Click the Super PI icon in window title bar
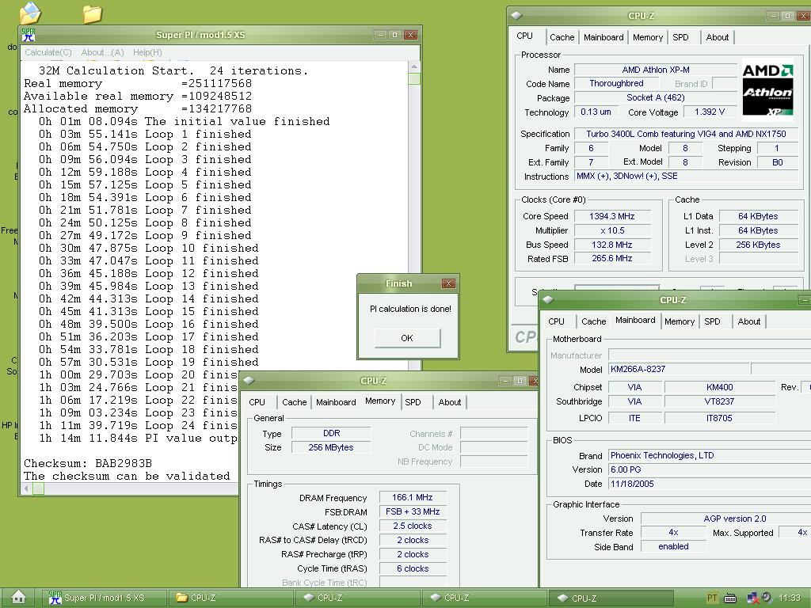 pos(29,35)
